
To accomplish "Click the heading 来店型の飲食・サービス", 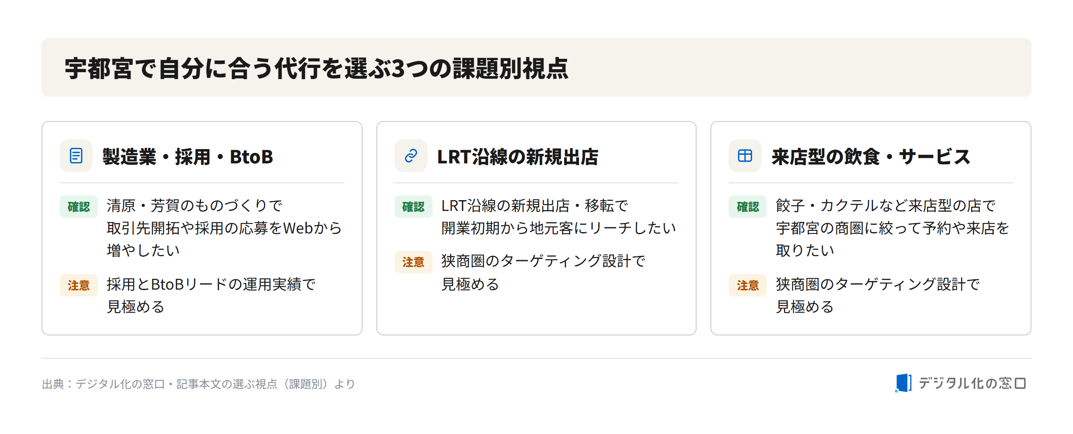I will (871, 156).
